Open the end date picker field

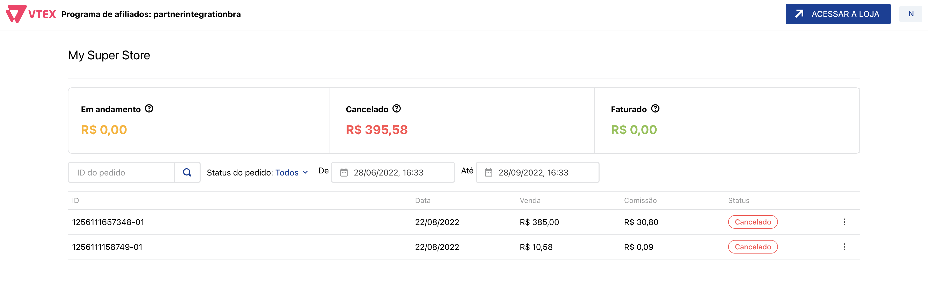[537, 173]
